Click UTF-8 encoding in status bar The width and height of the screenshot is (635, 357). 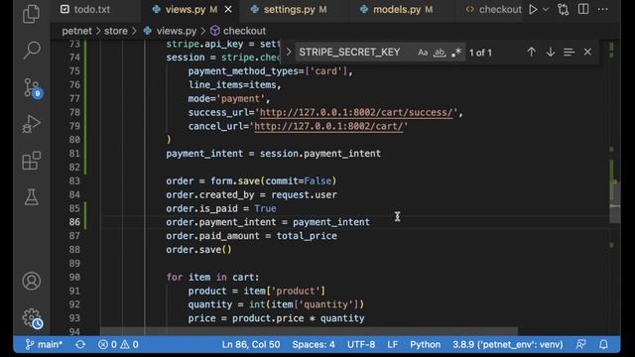tap(361, 344)
